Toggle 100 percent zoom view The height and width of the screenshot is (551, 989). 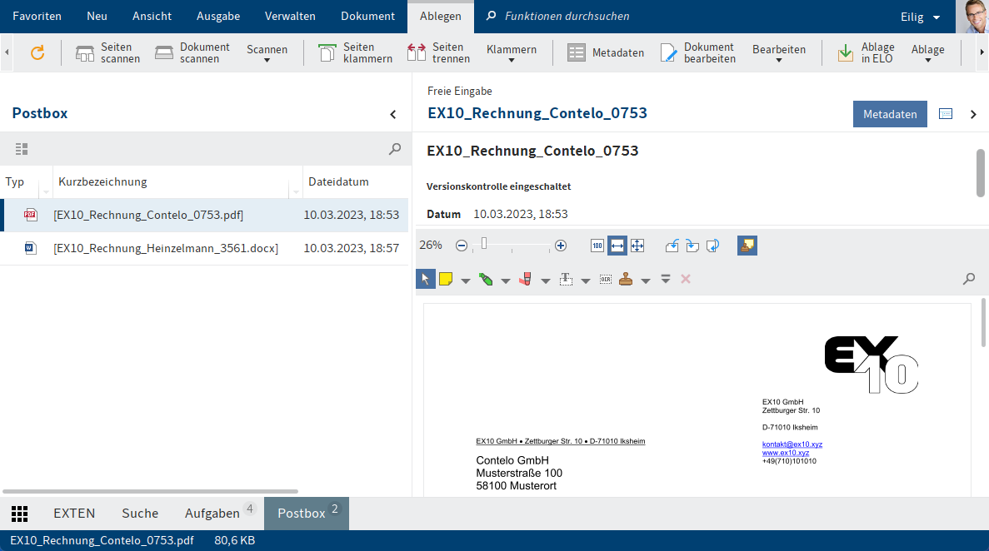597,246
